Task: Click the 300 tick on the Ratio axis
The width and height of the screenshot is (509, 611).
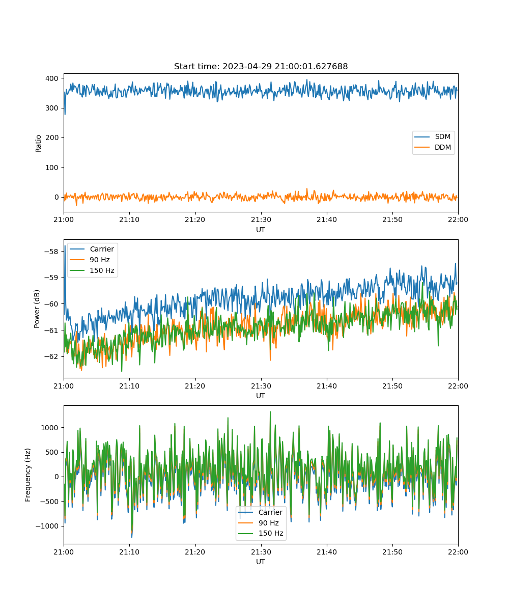Action: click(x=53, y=108)
